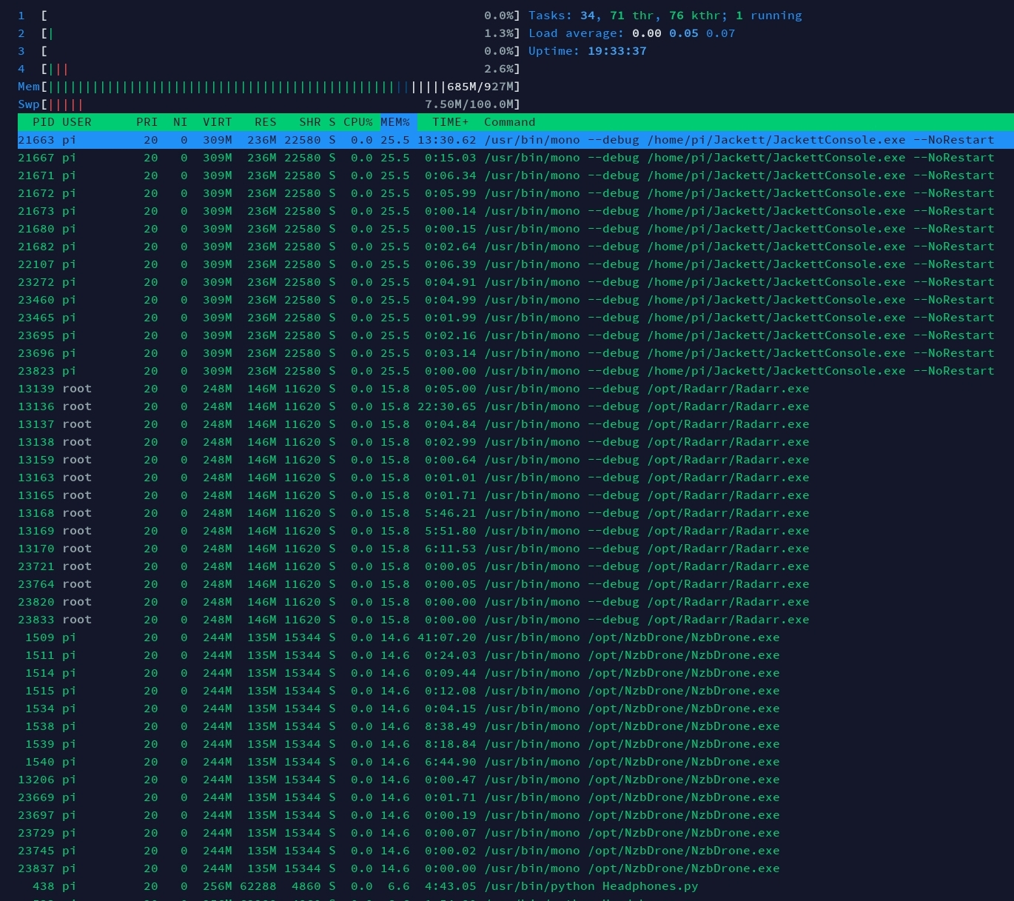Click the CPU 1 usage meter
The width and height of the screenshot is (1014, 901).
coord(269,16)
